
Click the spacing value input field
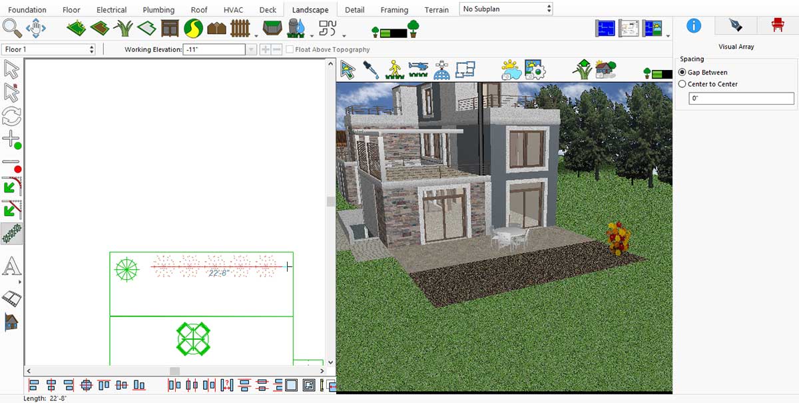click(x=741, y=99)
